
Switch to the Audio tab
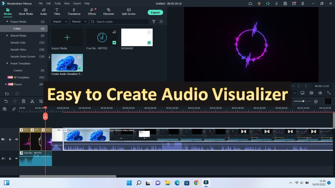[x=43, y=12]
